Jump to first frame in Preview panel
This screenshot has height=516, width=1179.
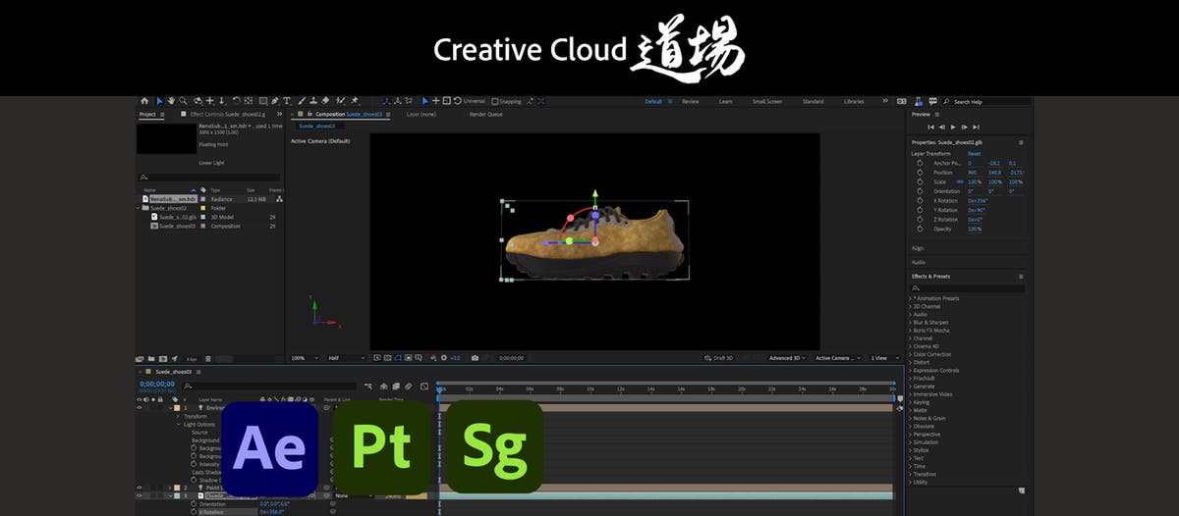[929, 127]
